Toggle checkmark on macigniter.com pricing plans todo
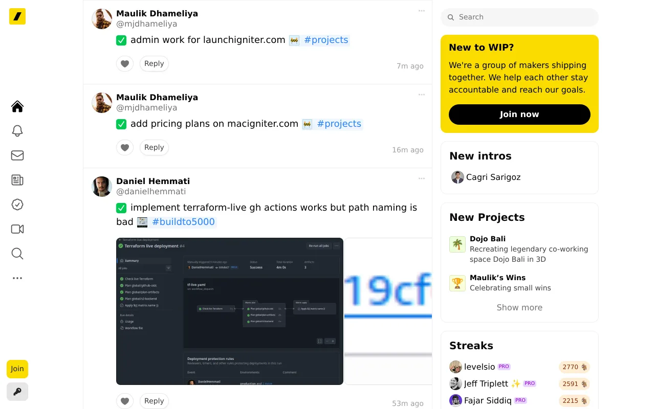The height and width of the screenshot is (409, 655). point(121,124)
